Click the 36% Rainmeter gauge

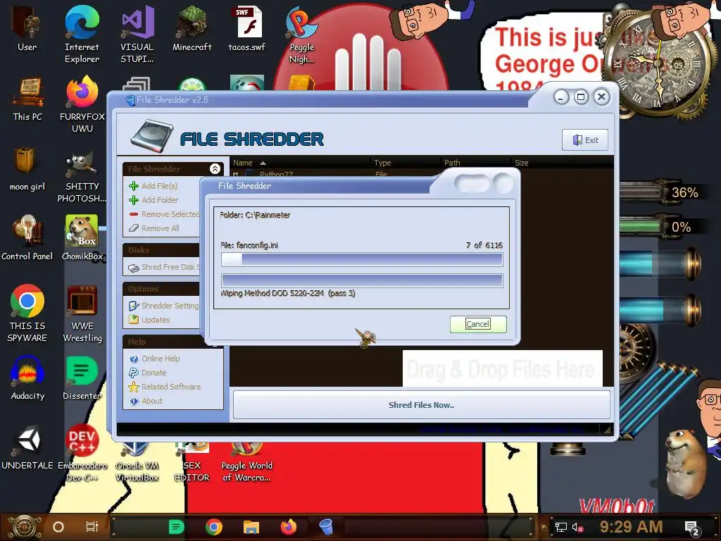point(660,192)
